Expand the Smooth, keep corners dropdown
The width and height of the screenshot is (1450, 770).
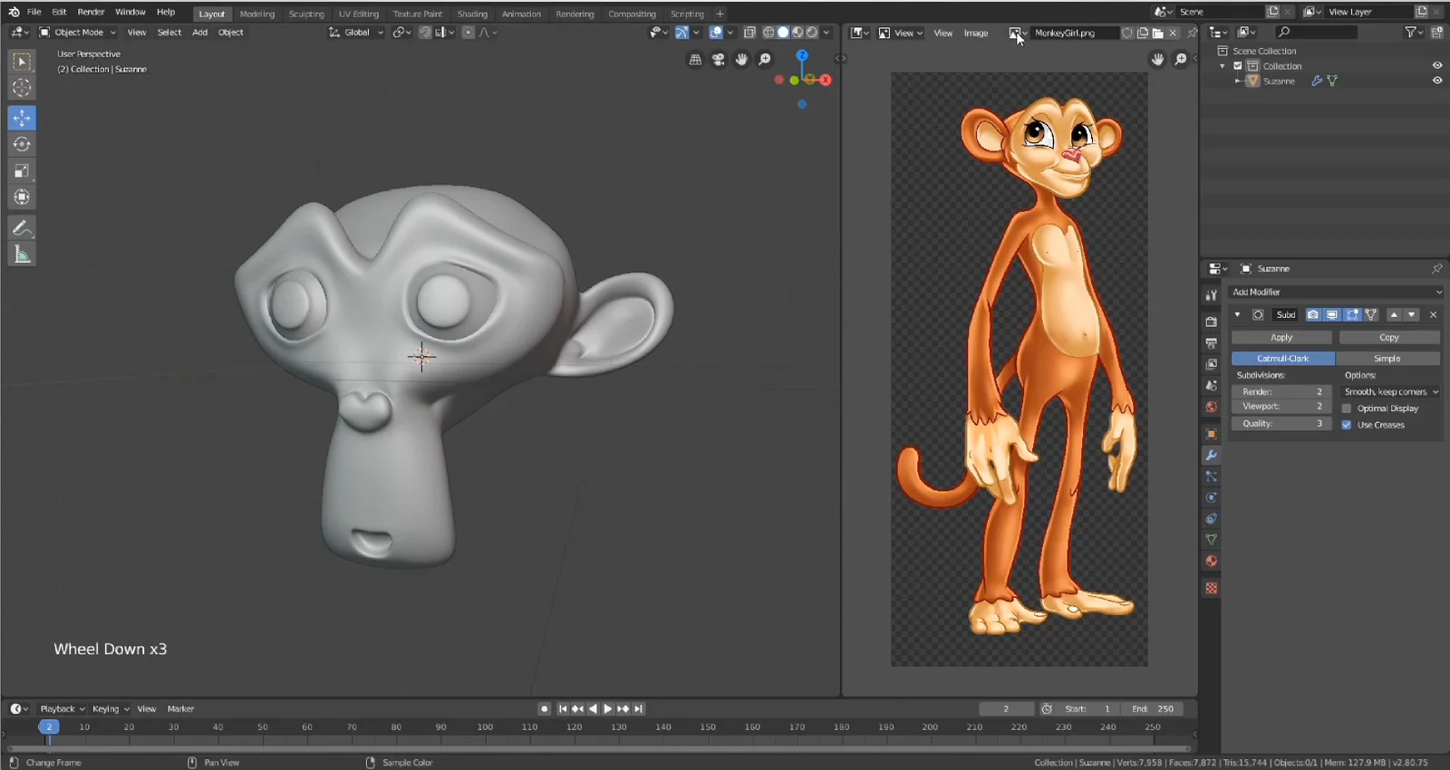tap(1390, 392)
